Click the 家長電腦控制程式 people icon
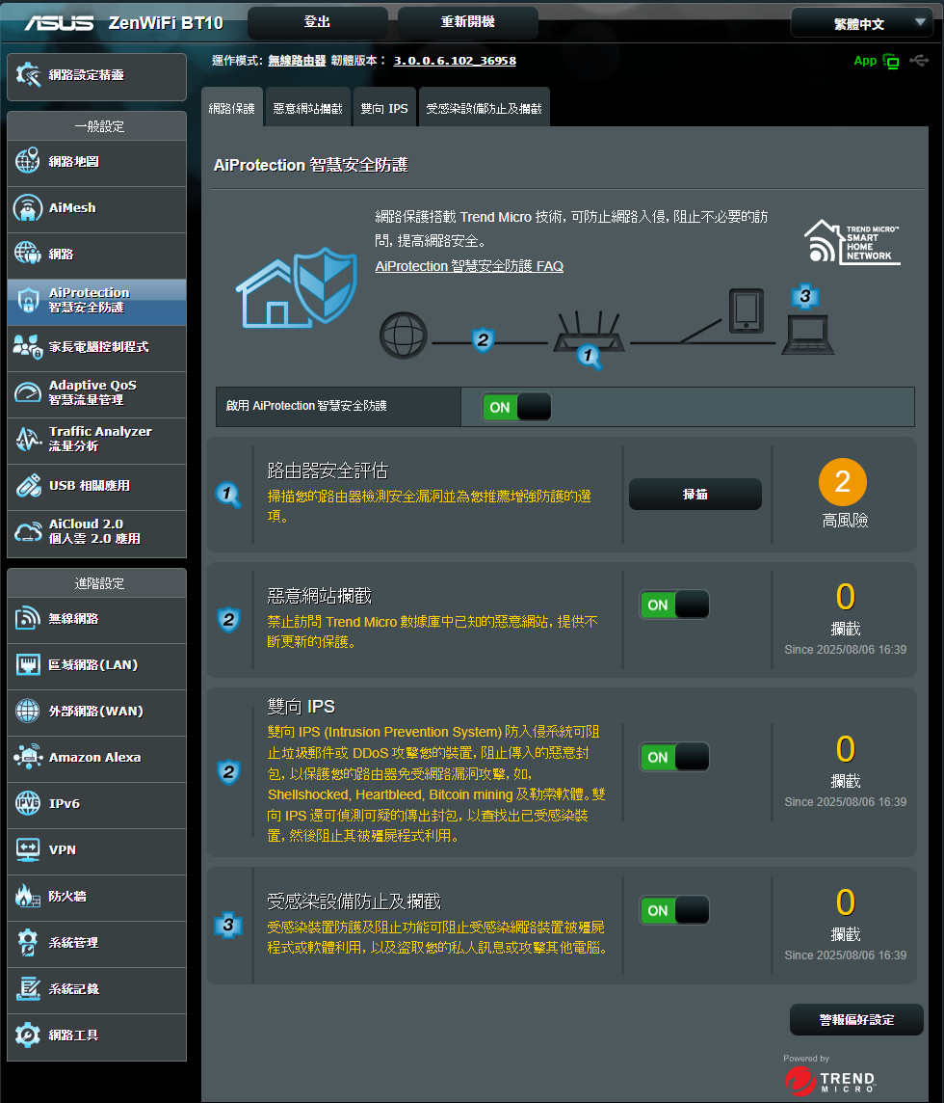The height and width of the screenshot is (1103, 944). [28, 346]
